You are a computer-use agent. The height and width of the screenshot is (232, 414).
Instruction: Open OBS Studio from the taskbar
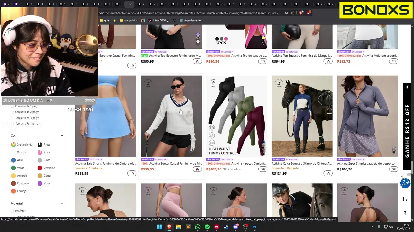click(245, 227)
